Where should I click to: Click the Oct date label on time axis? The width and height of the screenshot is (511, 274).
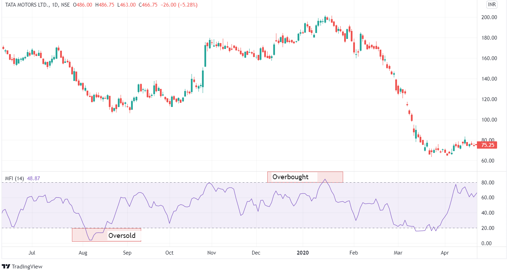[169, 253]
